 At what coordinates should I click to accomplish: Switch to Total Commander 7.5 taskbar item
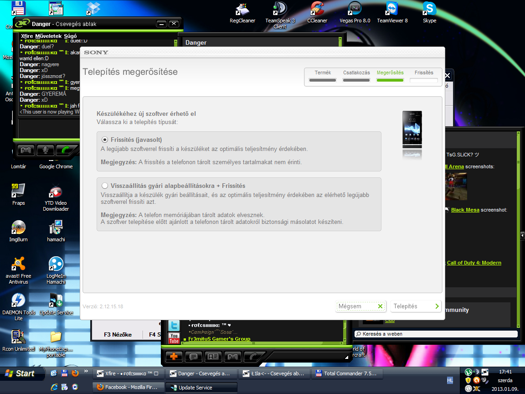point(347,373)
